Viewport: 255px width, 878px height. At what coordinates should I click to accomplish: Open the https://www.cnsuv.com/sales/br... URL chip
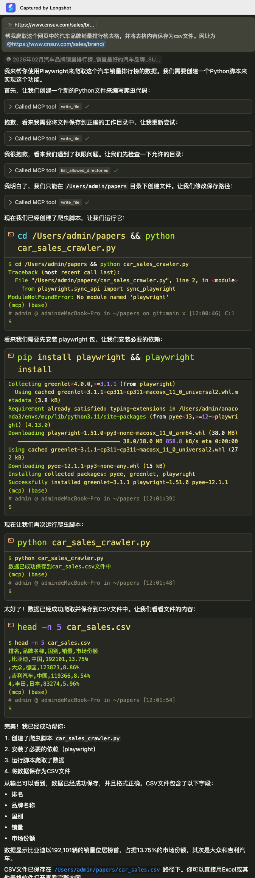click(51, 25)
